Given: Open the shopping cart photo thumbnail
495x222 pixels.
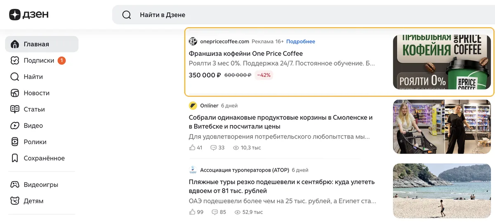Looking at the screenshot, I should [442, 126].
